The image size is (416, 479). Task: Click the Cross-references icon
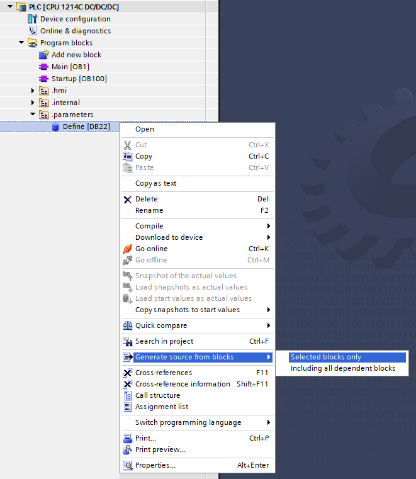tap(127, 373)
